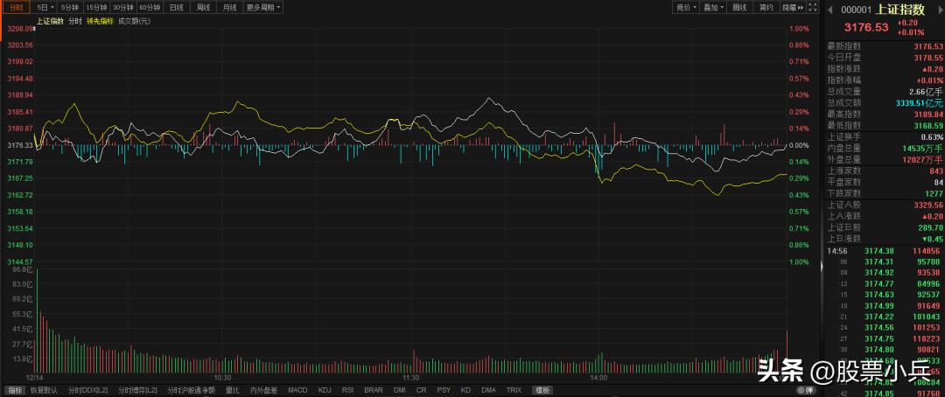The height and width of the screenshot is (397, 945).
Task: Click 上证B股 value 289.70
Action: coord(930,227)
